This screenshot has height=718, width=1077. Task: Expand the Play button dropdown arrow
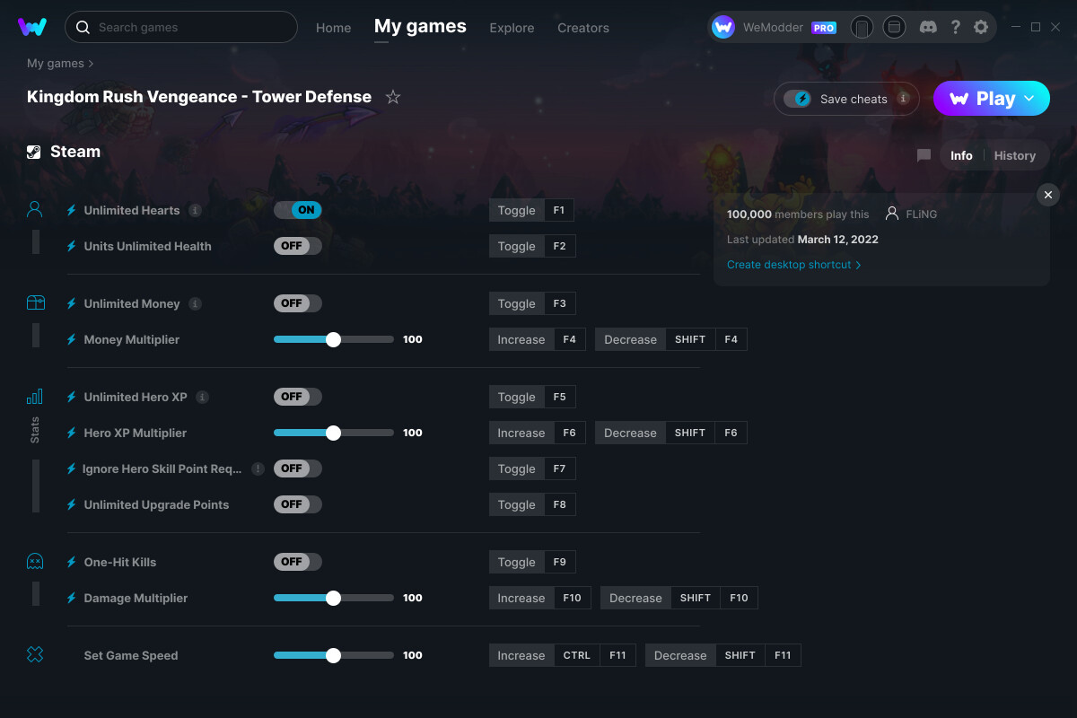point(1029,99)
